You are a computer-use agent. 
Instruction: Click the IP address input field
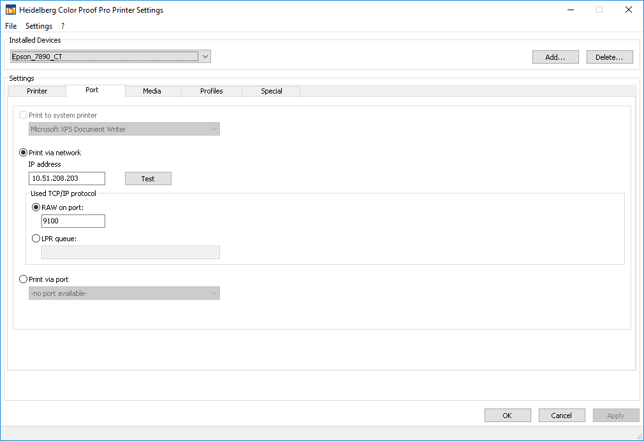tap(67, 178)
